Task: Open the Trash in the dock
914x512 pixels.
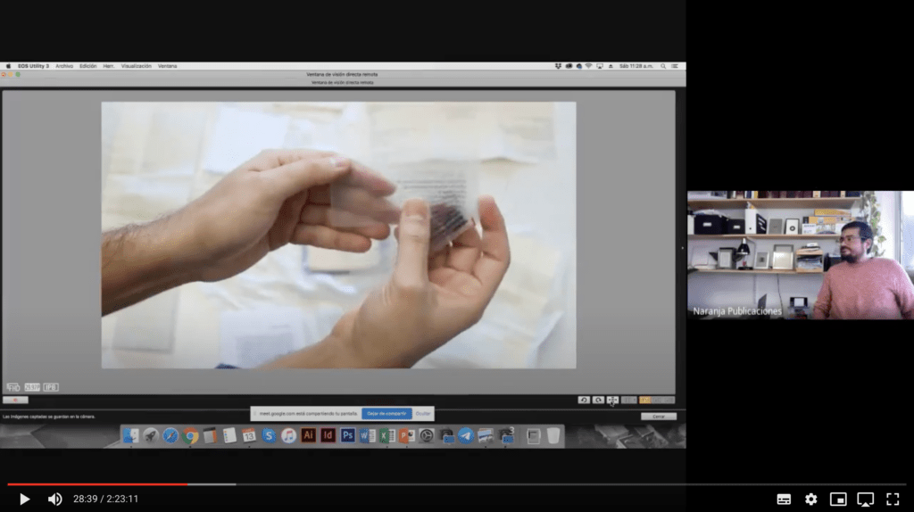Action: (x=553, y=435)
